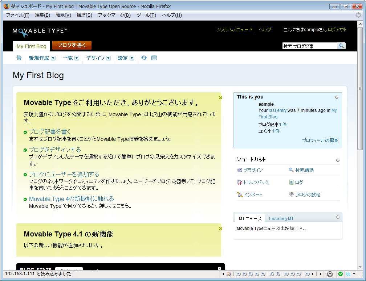Open the プラグイン shortcut

250,170
